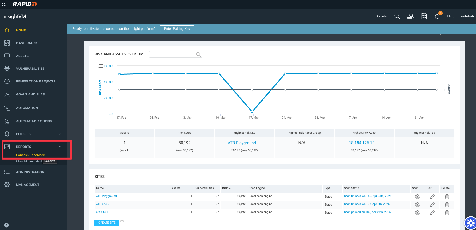
Task: Open the autobahn user menu
Action: tap(468, 16)
